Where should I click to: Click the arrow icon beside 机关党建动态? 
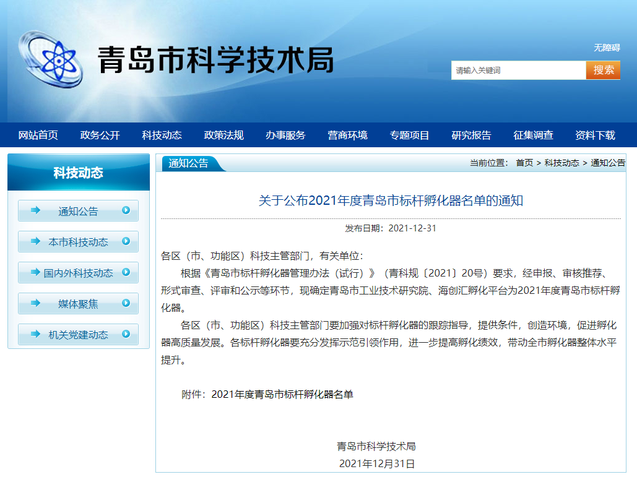click(35, 333)
